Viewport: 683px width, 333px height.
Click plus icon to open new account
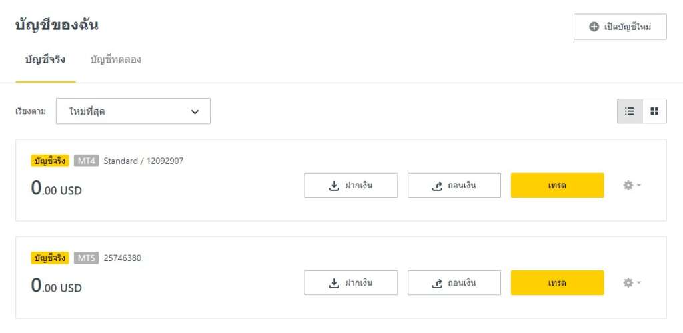point(594,27)
